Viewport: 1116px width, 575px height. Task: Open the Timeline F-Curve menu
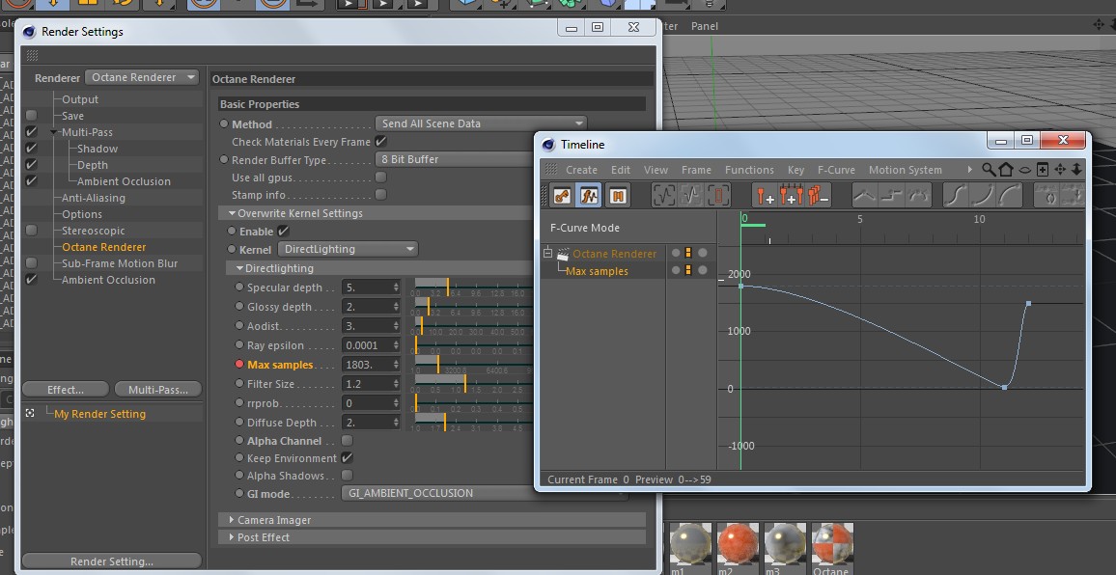click(x=836, y=170)
